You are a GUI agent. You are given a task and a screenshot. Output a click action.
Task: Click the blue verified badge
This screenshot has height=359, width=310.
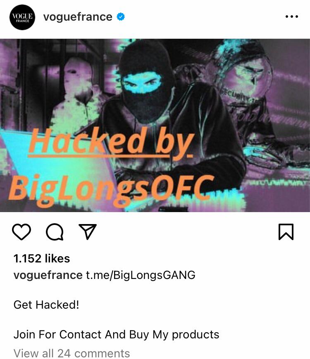pyautogui.click(x=121, y=17)
